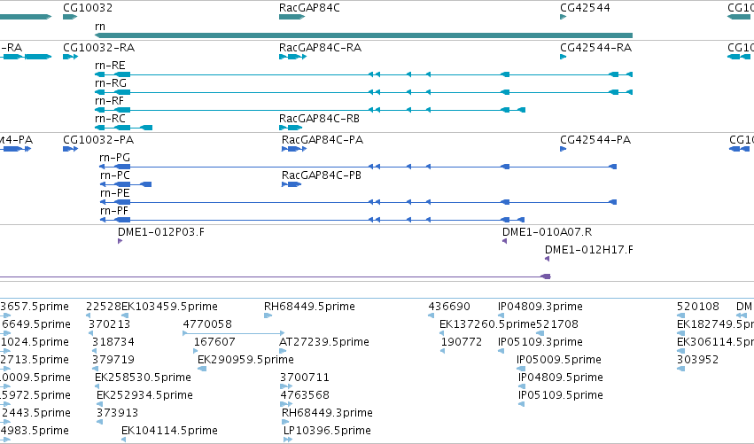Select EST 318734
The image size is (754, 444).
[x=113, y=342]
